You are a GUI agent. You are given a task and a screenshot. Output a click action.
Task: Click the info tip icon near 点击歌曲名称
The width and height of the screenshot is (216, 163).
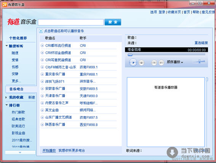41,31
